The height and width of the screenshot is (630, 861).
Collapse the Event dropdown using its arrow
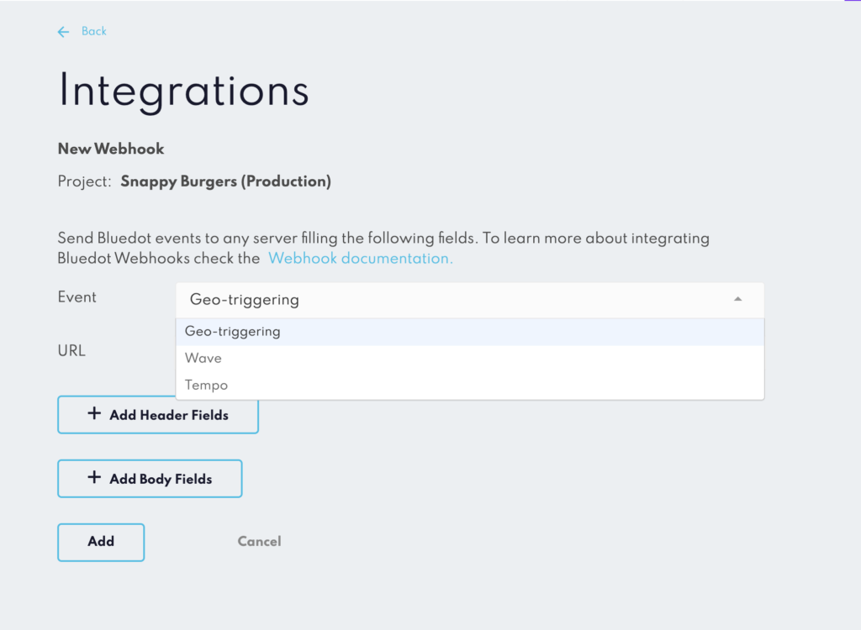737,299
